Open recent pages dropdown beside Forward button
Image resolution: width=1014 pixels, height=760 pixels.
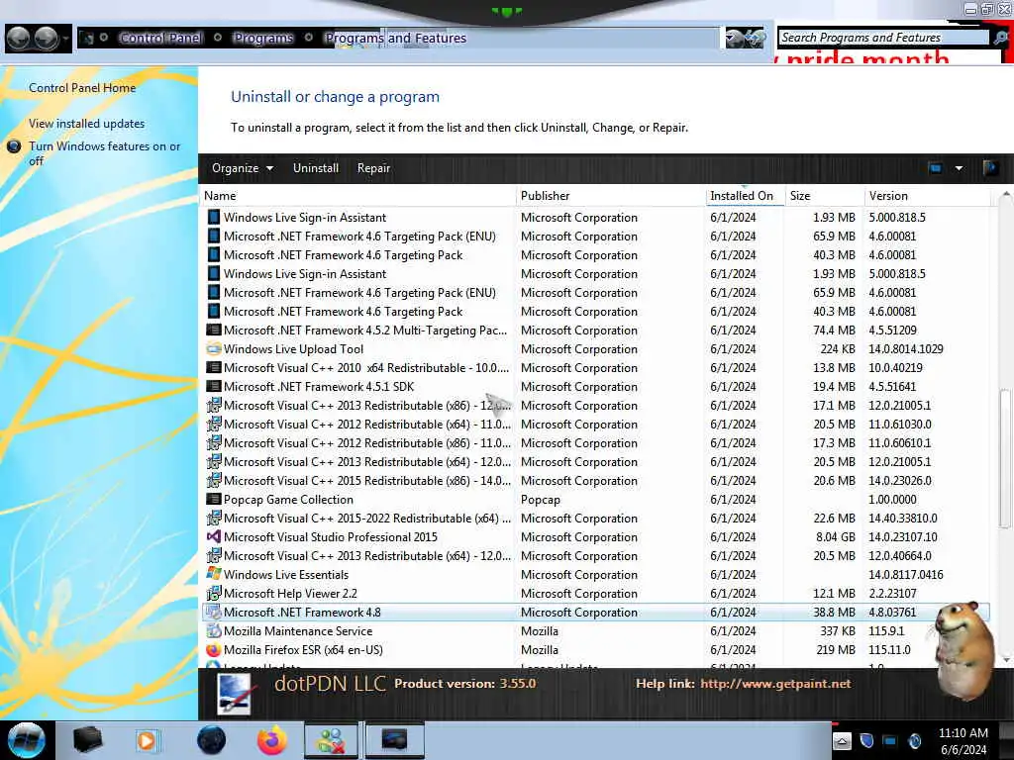point(65,39)
